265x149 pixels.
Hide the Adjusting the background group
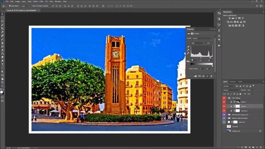(224, 115)
